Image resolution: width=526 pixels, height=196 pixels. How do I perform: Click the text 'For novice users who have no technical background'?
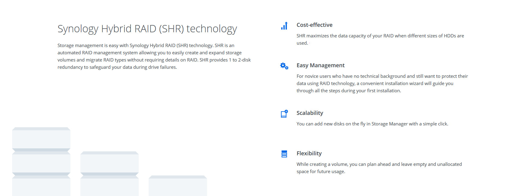click(x=382, y=84)
